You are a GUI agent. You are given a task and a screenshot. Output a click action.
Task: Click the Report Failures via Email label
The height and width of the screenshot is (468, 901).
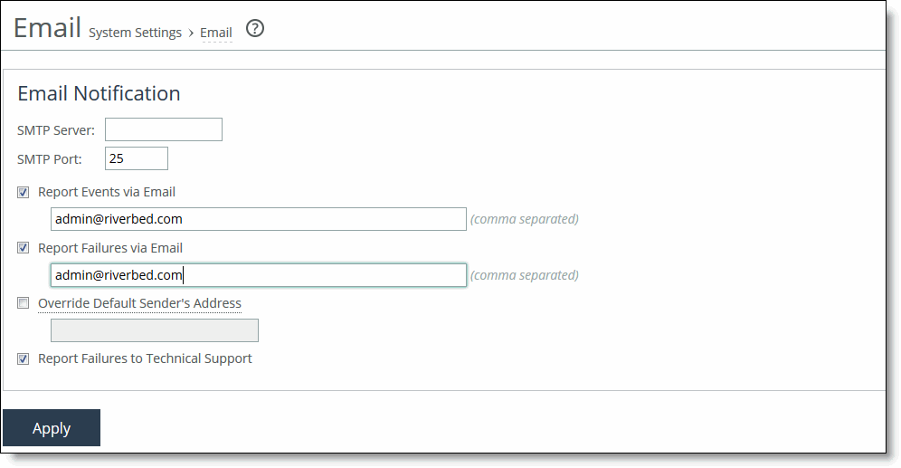110,248
